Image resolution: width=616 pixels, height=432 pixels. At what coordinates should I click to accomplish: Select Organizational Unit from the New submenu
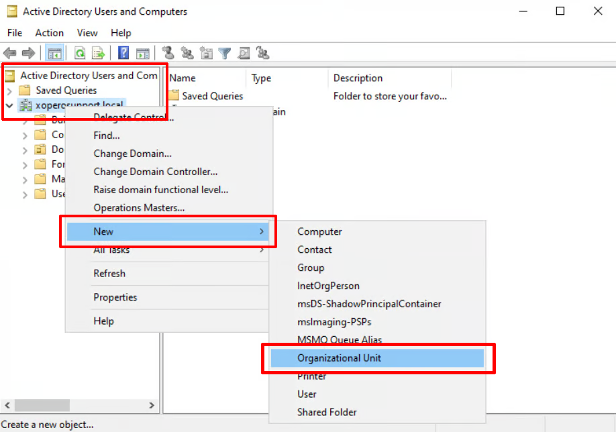tap(339, 358)
